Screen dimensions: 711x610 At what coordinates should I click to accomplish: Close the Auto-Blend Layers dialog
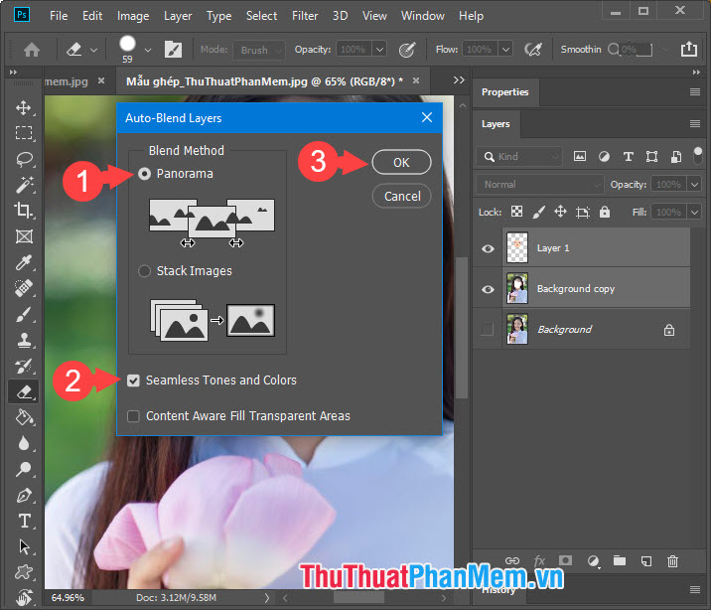(x=427, y=117)
